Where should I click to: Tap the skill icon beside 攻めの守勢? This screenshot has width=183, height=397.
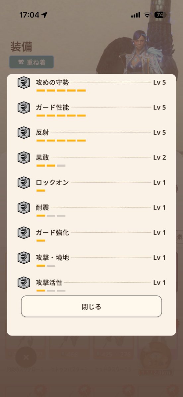click(24, 82)
